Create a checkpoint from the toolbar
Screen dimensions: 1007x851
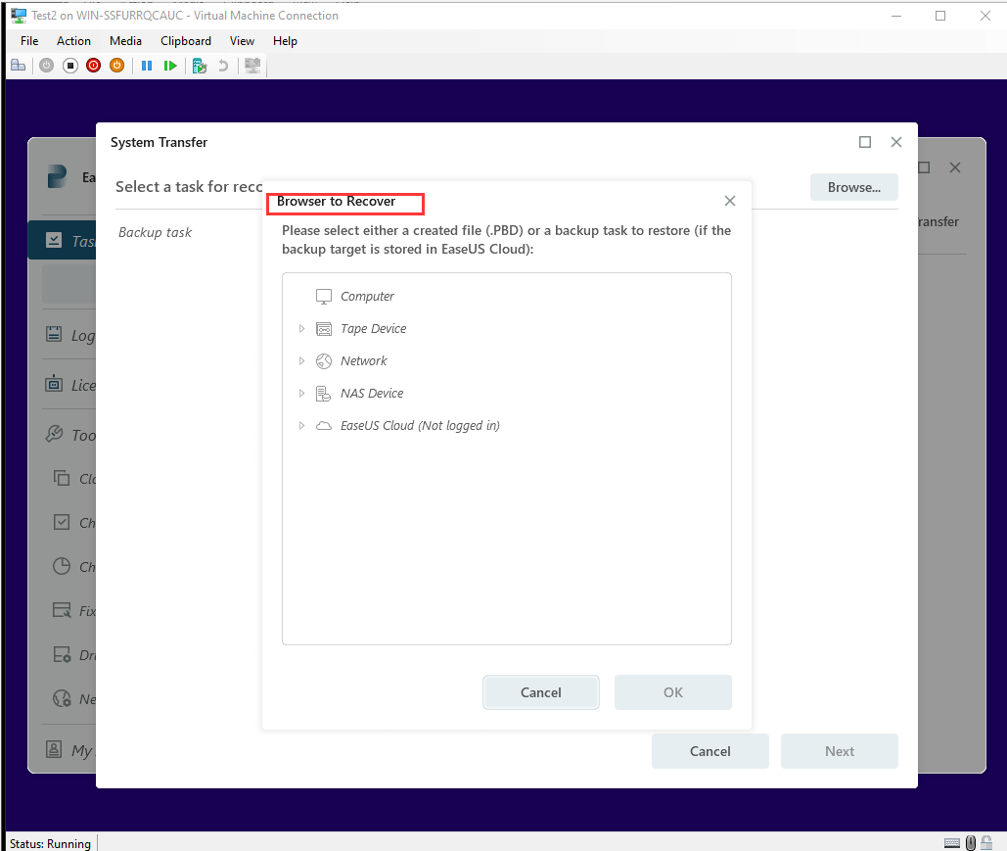coord(199,66)
